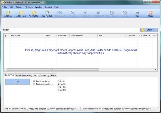The height and width of the screenshot is (113, 161).
Task: Choose the 8 bits radio button
Action: (x=61, y=81)
